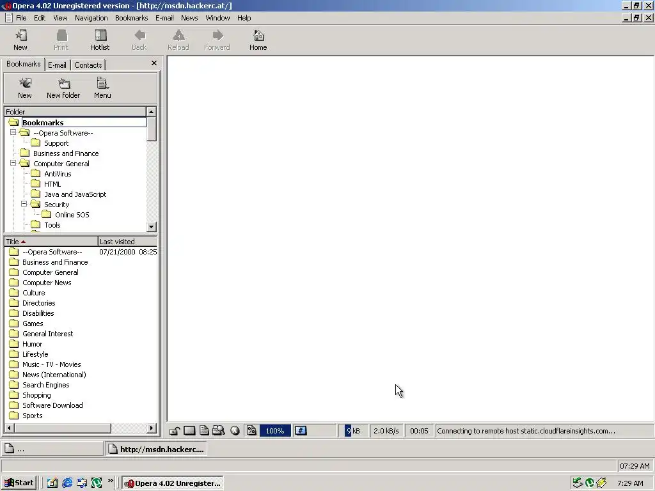Select the Online SOS folder
The width and height of the screenshot is (655, 491).
point(72,215)
